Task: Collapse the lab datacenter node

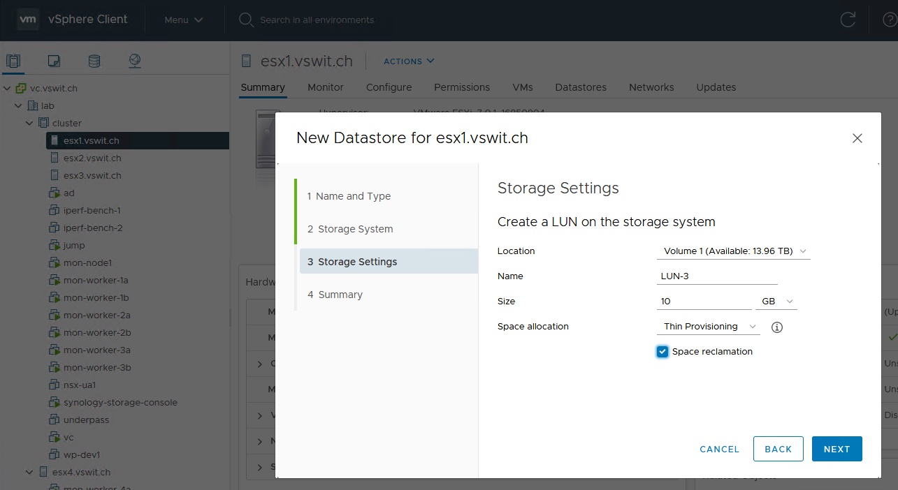Action: pos(18,105)
